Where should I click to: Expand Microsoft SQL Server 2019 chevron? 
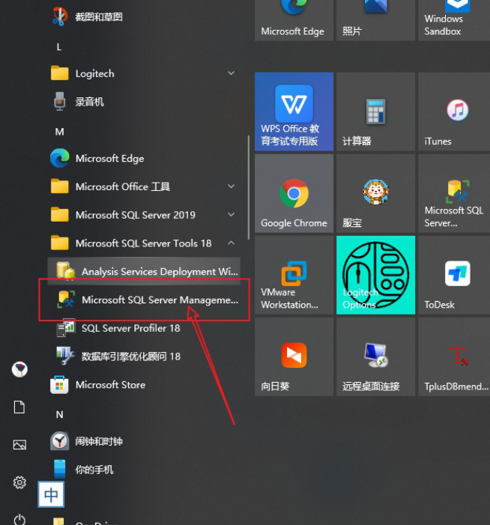231,214
